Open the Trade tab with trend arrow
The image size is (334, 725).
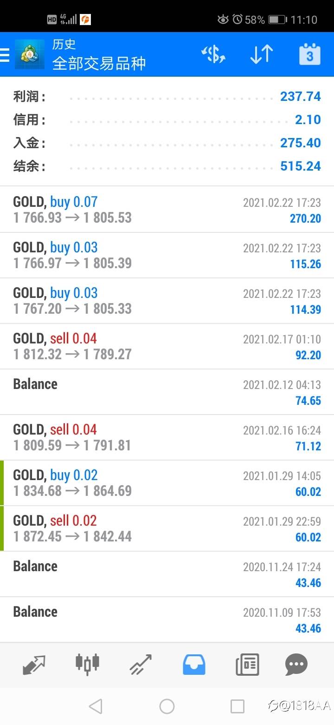tap(141, 665)
